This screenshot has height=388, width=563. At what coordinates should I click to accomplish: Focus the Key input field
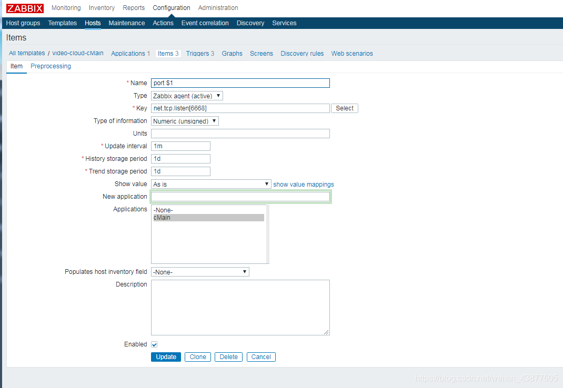(x=240, y=108)
